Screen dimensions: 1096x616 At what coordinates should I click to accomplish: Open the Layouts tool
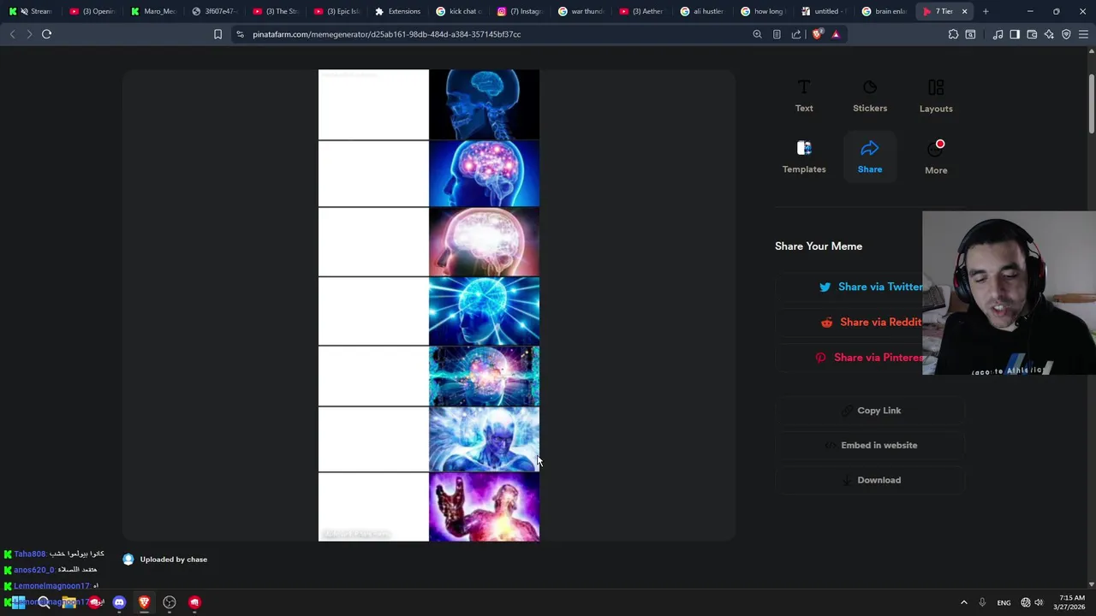(936, 97)
